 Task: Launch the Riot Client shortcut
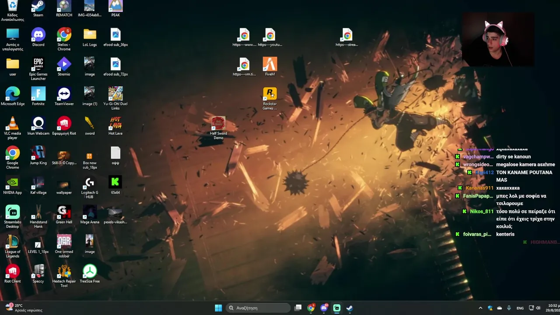pyautogui.click(x=13, y=273)
